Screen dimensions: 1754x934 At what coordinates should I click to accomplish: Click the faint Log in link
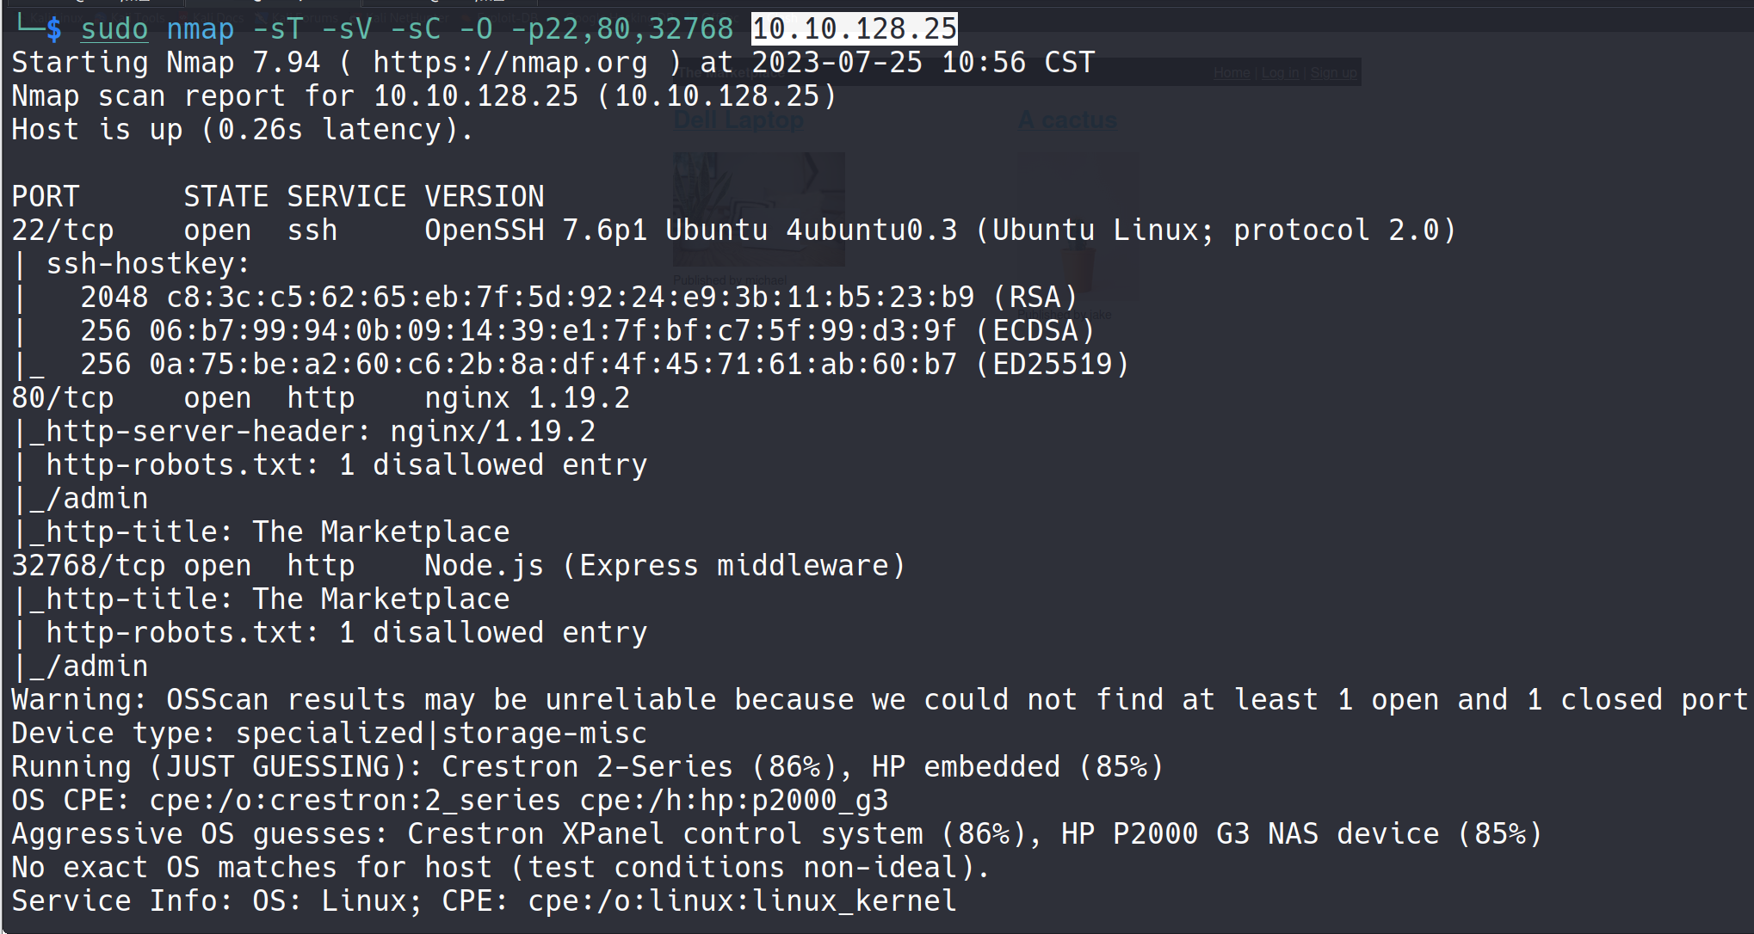(1280, 73)
